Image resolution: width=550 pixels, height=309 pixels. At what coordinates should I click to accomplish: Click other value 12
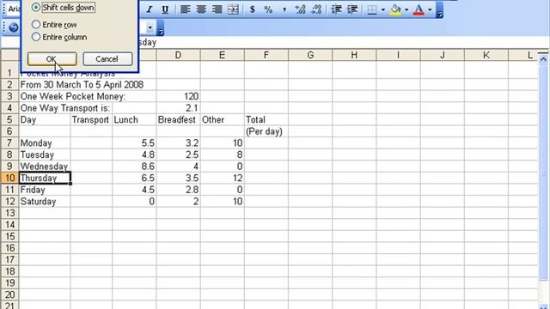pos(223,178)
